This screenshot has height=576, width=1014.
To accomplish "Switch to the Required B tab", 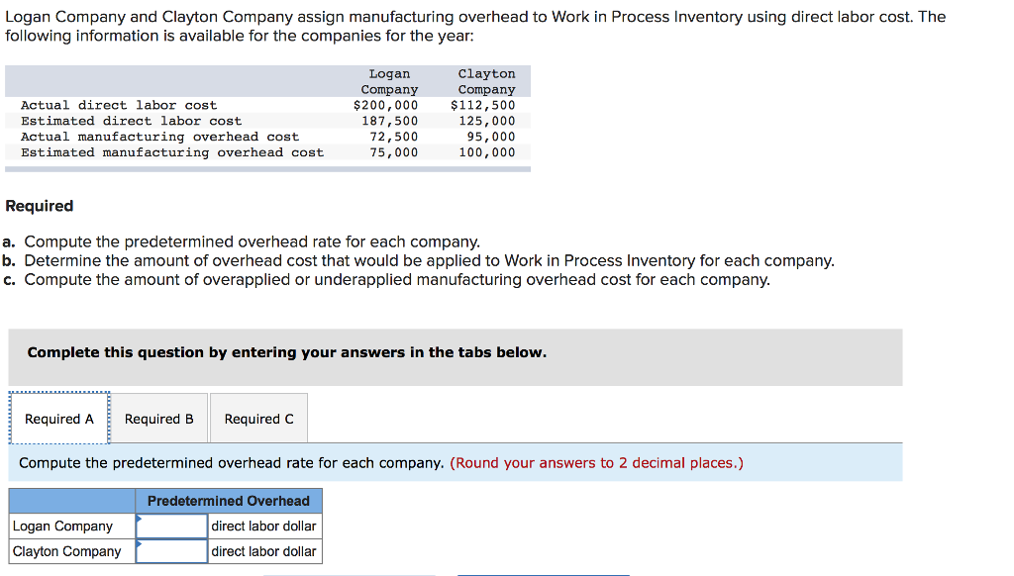I will 158,418.
